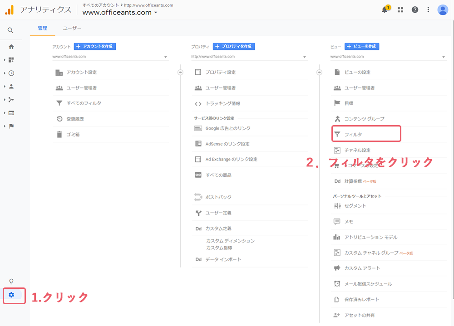The width and height of the screenshot is (454, 326).
Task: Open Google 広告とのリンク settings
Action: (x=228, y=128)
